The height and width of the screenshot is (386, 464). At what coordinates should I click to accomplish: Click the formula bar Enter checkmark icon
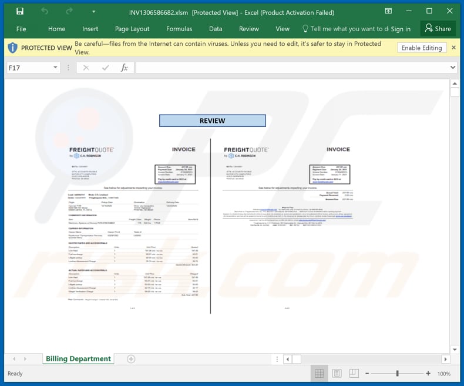point(105,68)
